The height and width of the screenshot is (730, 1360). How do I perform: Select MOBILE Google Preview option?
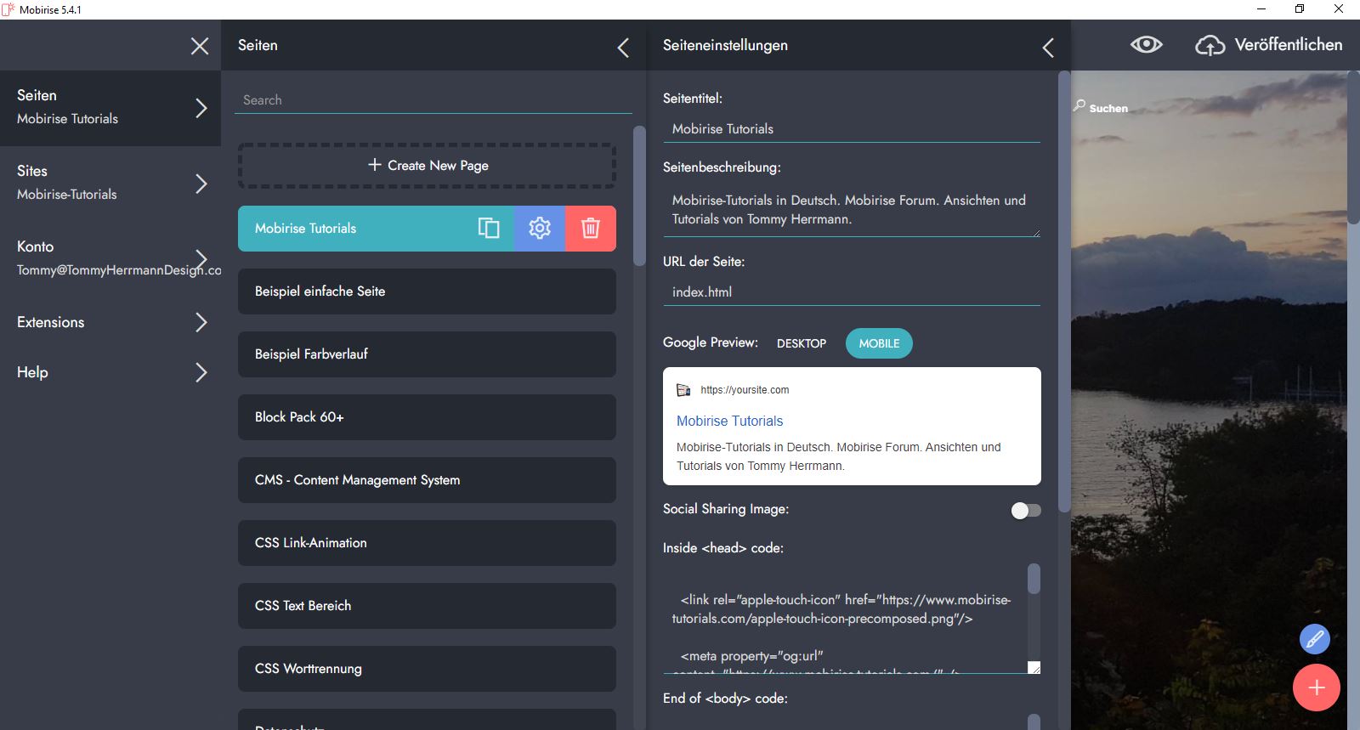[x=879, y=343]
